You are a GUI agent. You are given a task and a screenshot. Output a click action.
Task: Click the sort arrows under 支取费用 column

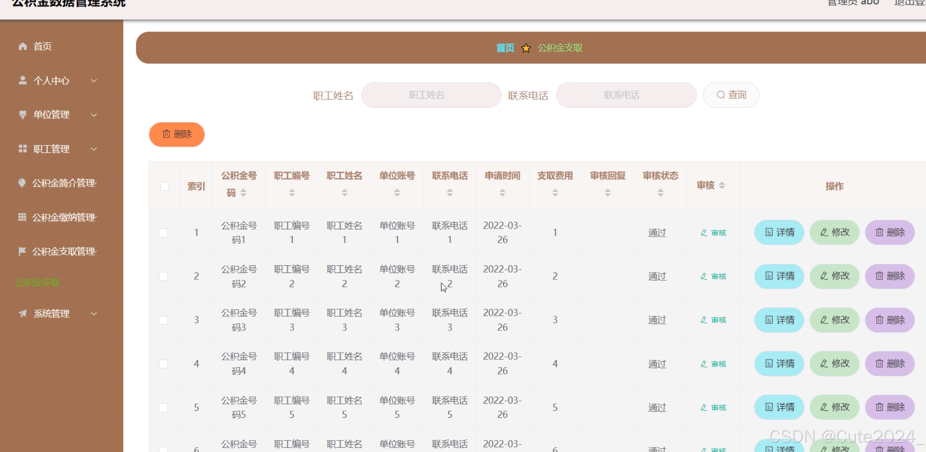tap(555, 193)
